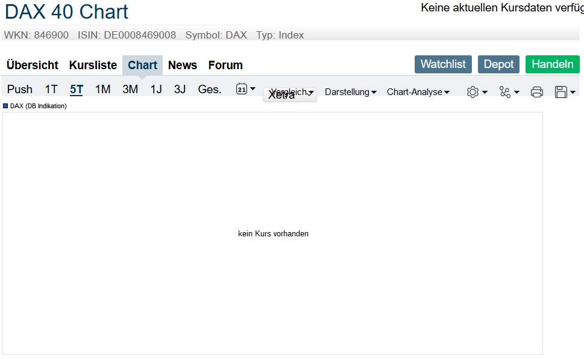
Task: Select the 1J time range
Action: [156, 89]
